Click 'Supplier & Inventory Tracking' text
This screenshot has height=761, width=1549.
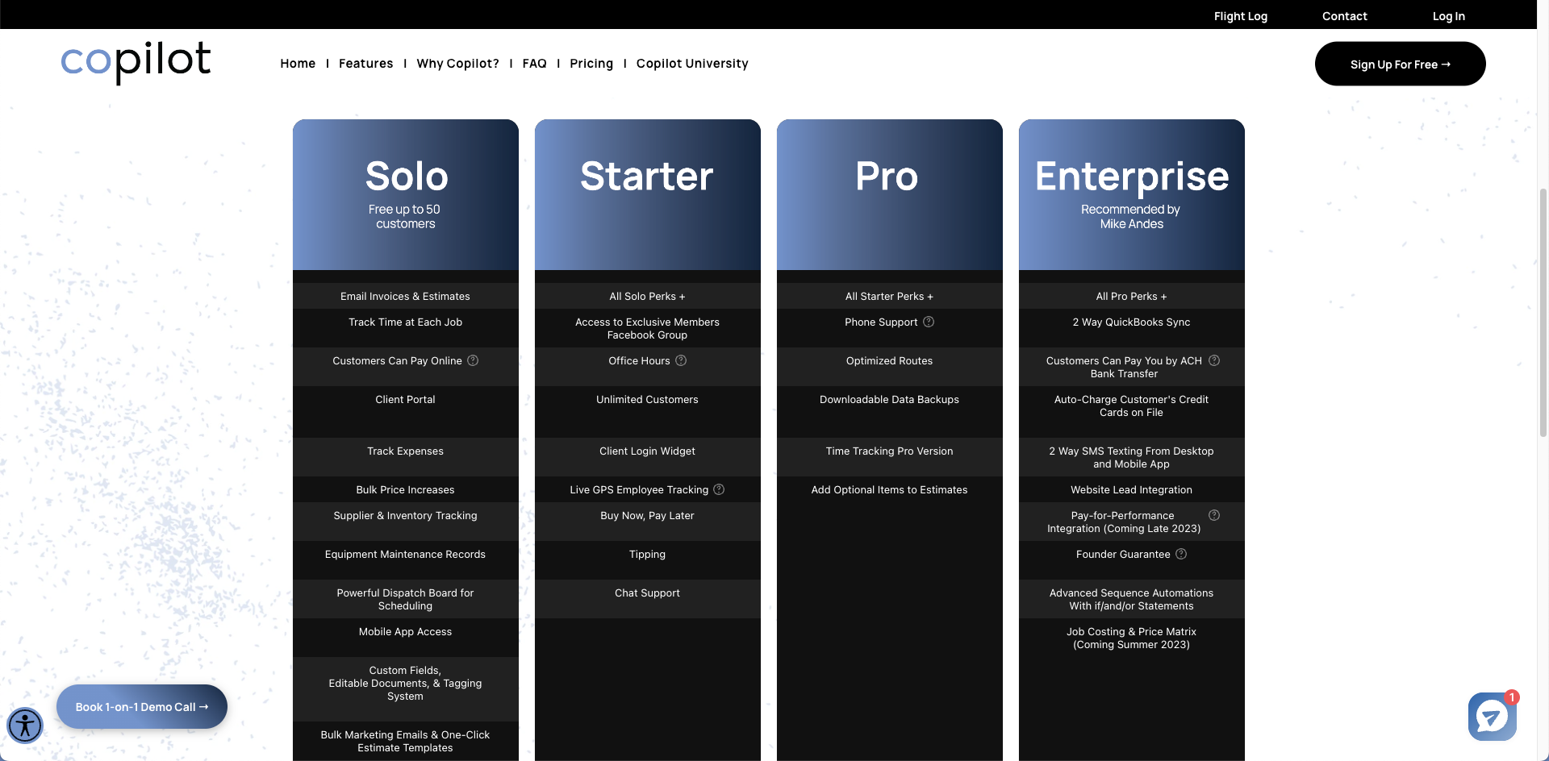405,515
